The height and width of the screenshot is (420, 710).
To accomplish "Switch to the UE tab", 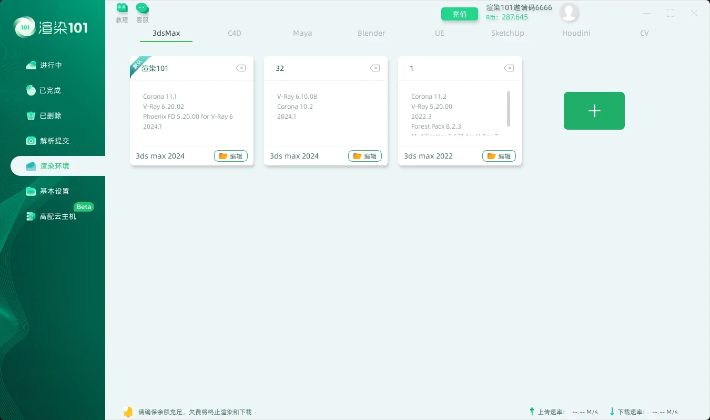I will click(440, 33).
